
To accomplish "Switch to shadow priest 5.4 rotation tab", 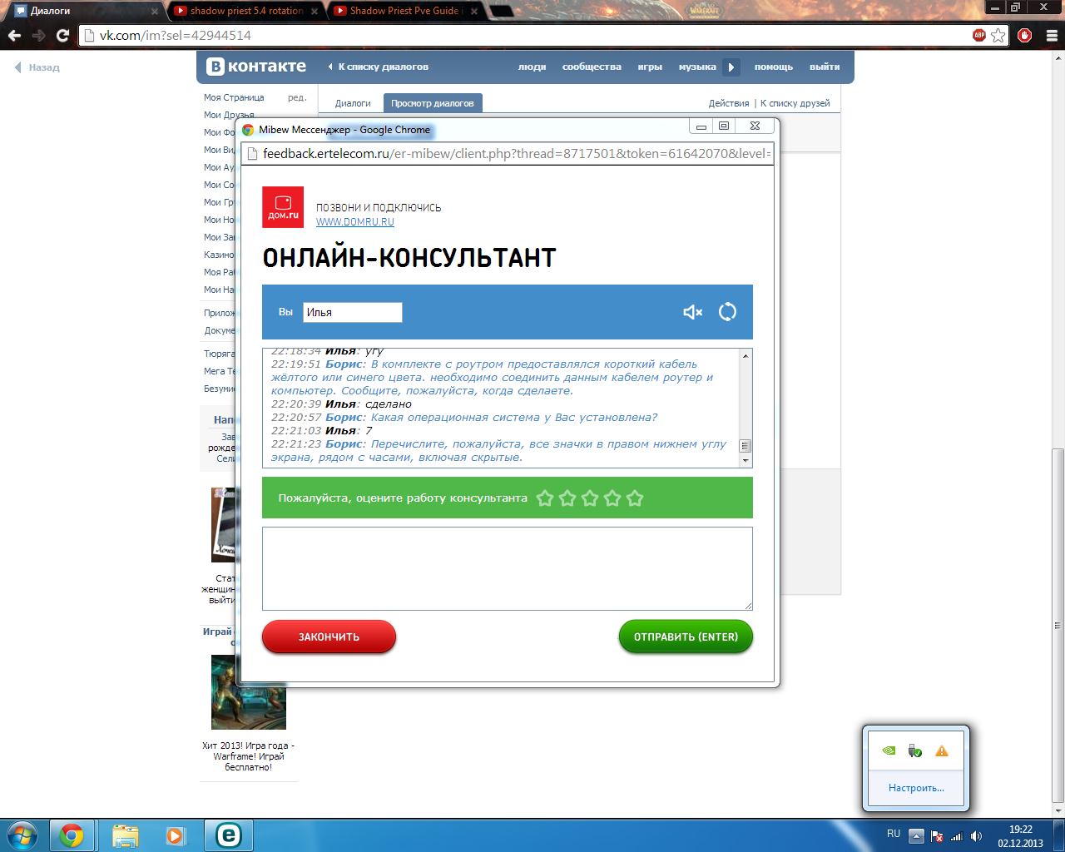I will point(246,11).
